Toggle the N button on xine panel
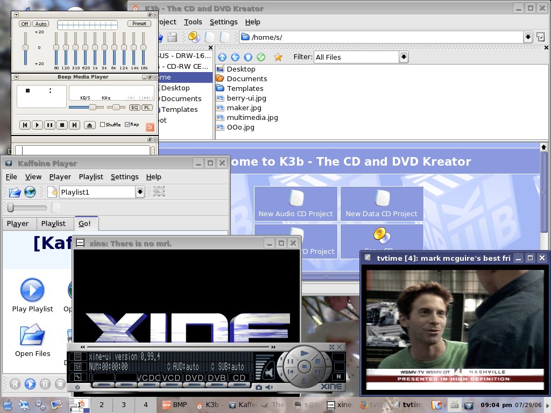Viewport: 551px width, 413px height. pyautogui.click(x=338, y=376)
